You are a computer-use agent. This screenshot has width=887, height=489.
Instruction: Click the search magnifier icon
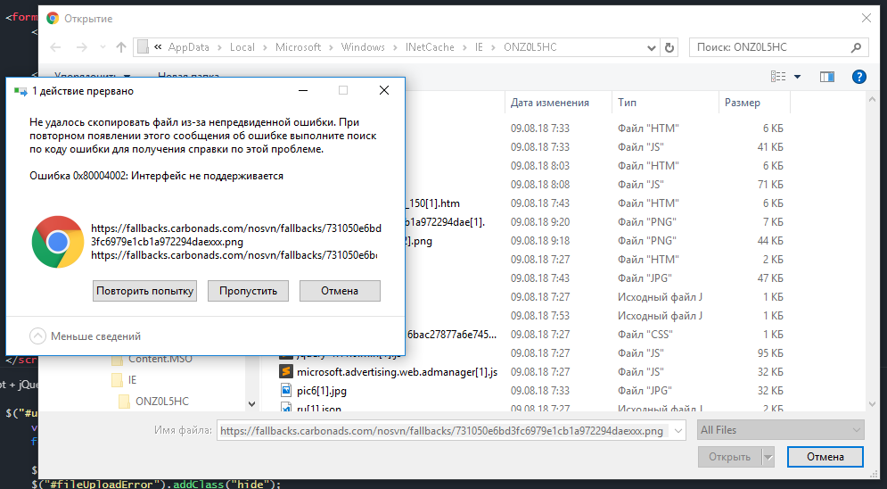[x=856, y=47]
